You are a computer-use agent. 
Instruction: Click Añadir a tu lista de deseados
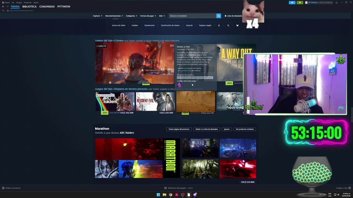[x=207, y=129]
